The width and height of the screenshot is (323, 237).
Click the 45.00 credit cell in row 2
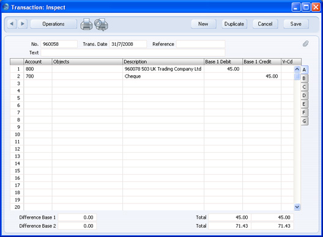pos(262,76)
